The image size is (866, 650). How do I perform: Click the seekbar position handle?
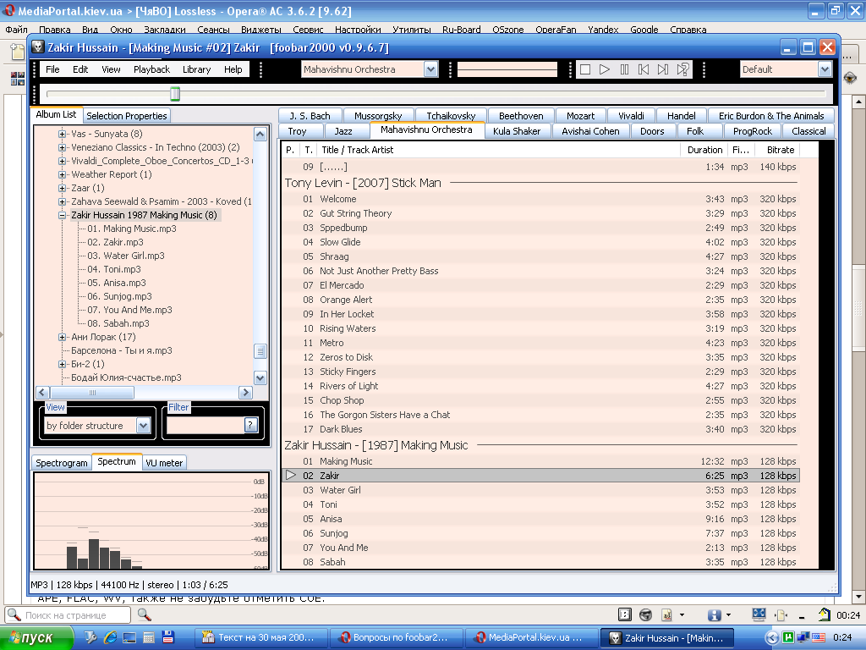tap(175, 94)
